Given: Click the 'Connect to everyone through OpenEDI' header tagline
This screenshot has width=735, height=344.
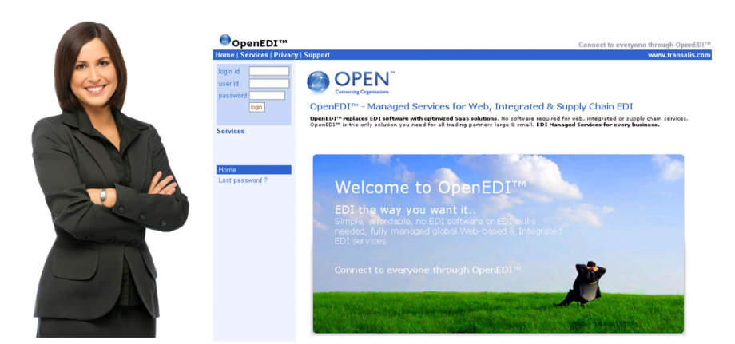Looking at the screenshot, I should pyautogui.click(x=645, y=45).
